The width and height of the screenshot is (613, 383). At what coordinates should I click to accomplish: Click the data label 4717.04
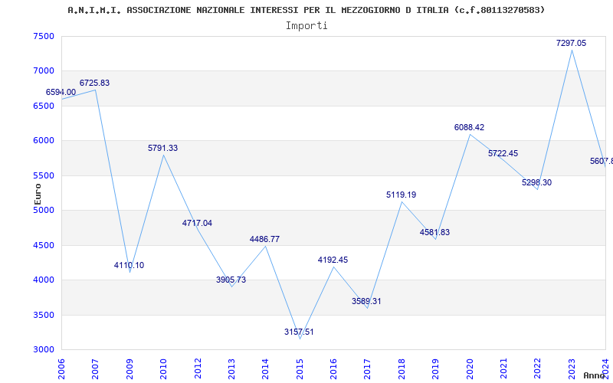coord(197,223)
